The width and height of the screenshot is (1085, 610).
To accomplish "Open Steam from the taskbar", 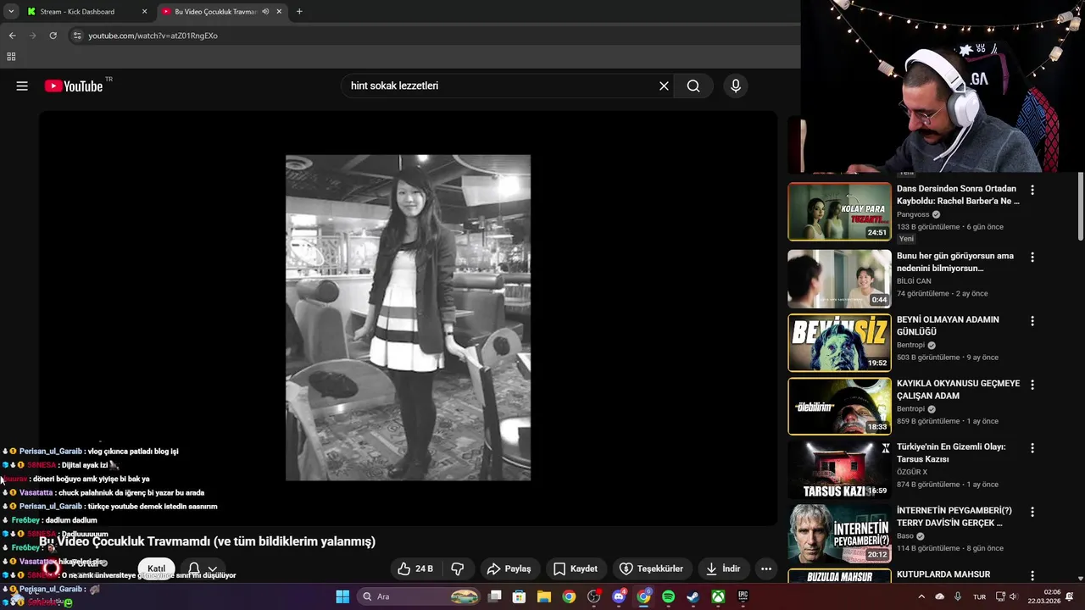I will coord(693,596).
